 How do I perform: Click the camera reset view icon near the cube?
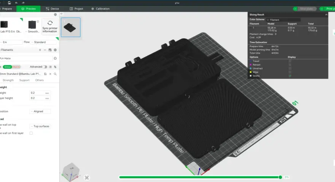point(87,177)
